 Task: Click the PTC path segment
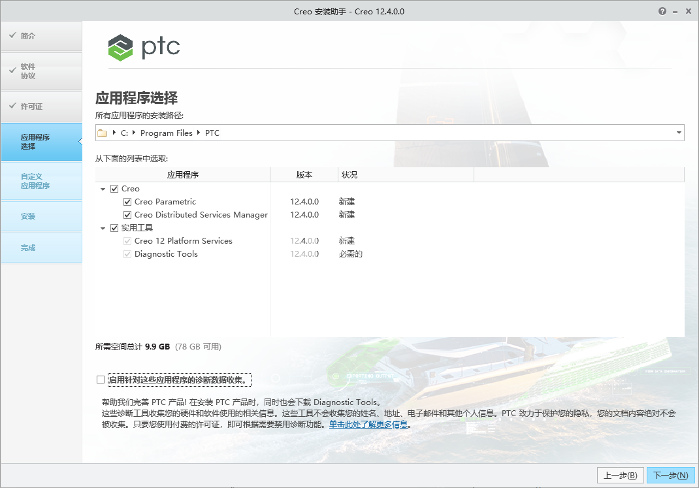click(x=212, y=133)
